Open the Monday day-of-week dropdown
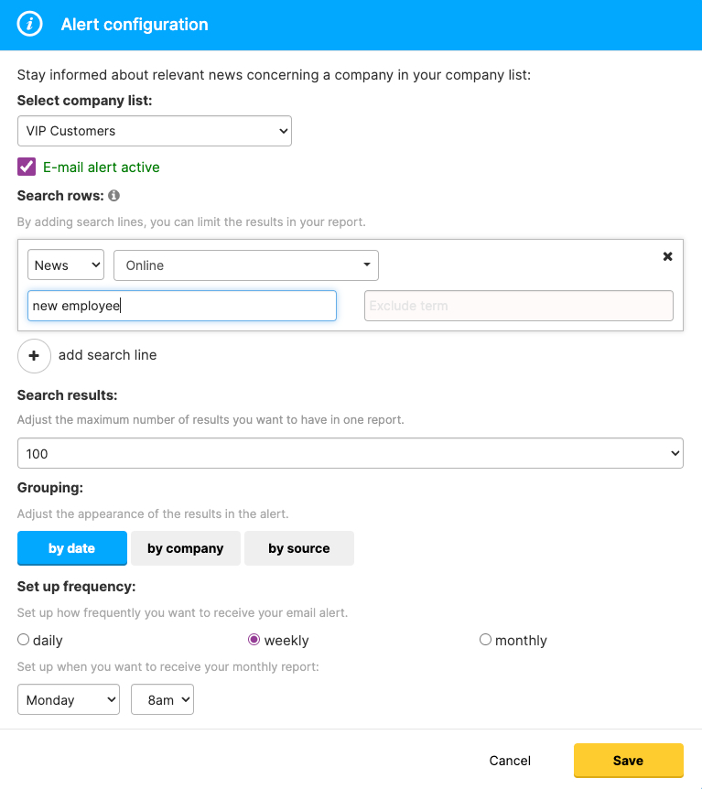This screenshot has height=789, width=702. (x=68, y=699)
